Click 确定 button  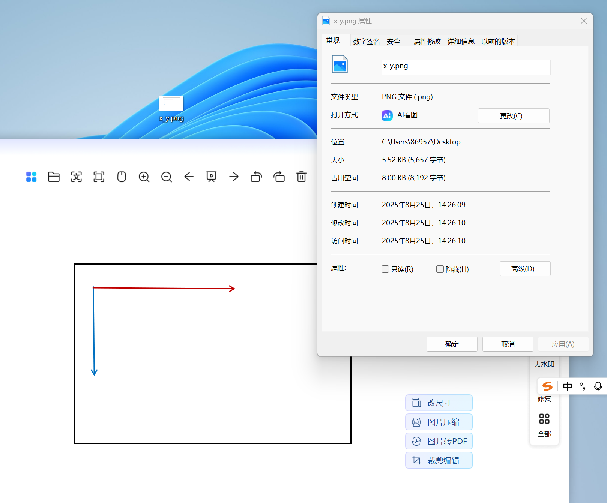coord(452,344)
